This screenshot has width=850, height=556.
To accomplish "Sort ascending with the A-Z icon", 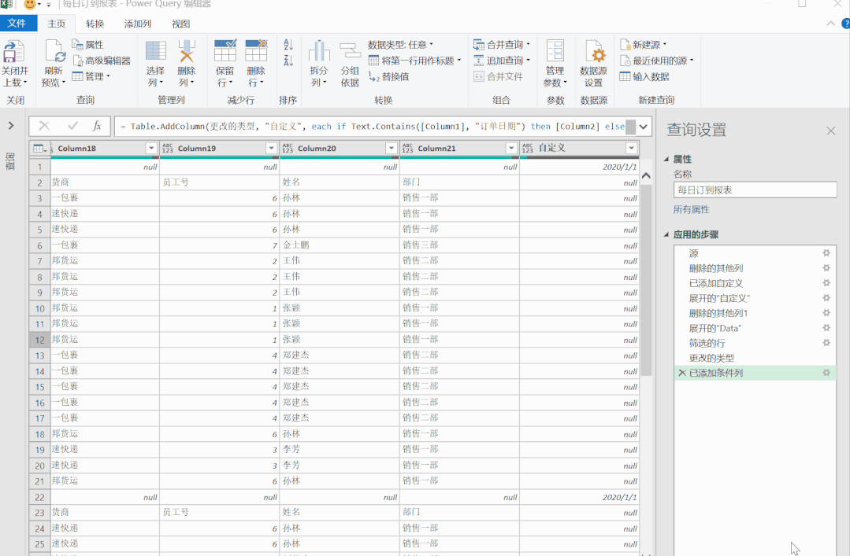I will (x=288, y=44).
